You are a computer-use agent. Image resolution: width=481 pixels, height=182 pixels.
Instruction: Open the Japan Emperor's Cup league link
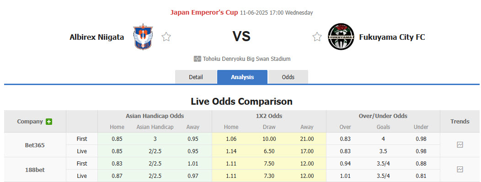coord(204,13)
